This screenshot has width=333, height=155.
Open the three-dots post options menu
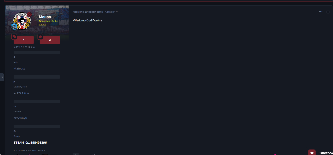320,12
